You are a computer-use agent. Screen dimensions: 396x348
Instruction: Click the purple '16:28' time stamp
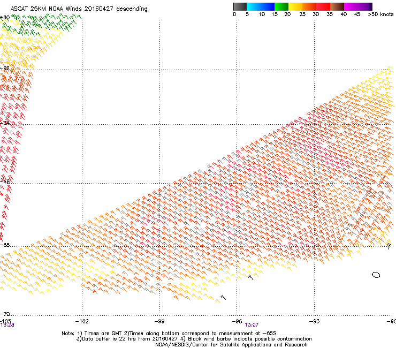click(x=7, y=325)
